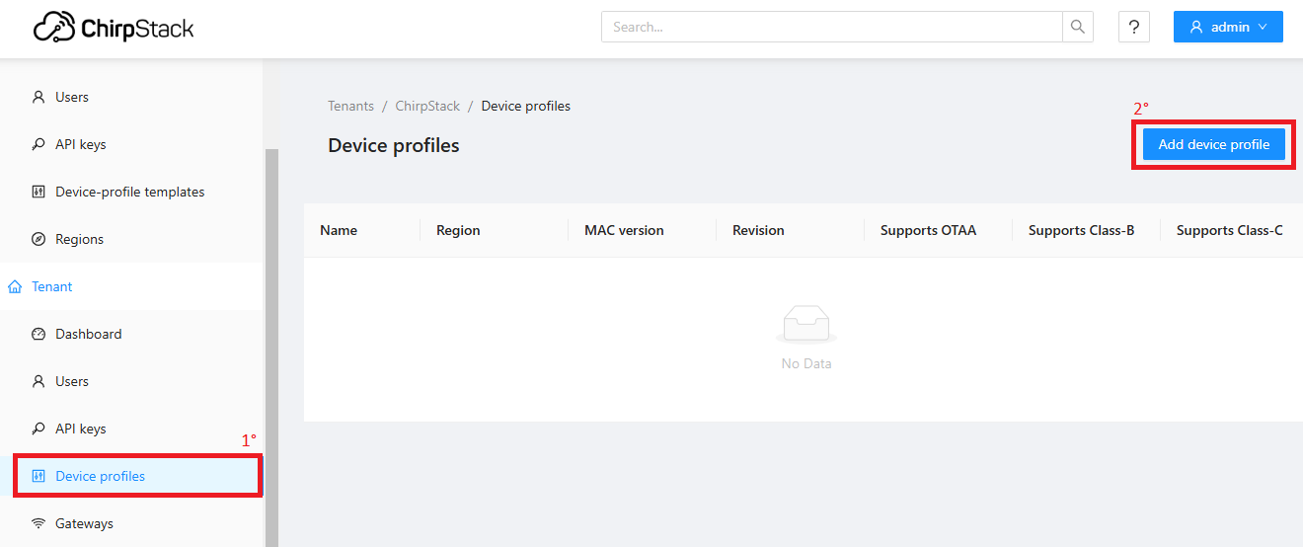Click the Device-profile templates sliders icon

38,192
